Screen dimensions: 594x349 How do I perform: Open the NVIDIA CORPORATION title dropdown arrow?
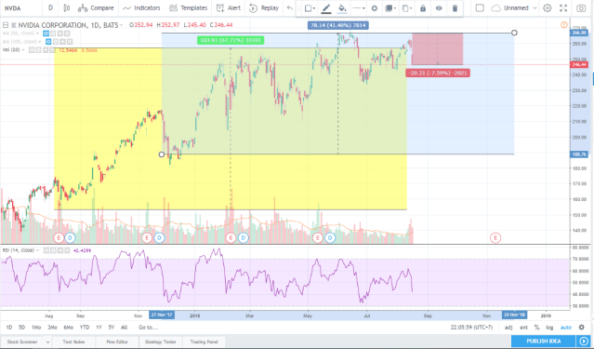[x=121, y=25]
